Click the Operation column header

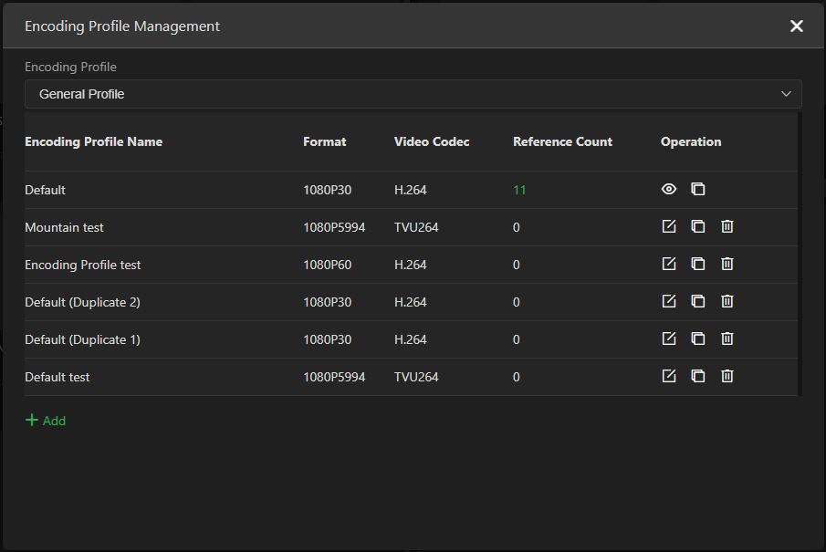[x=691, y=141]
